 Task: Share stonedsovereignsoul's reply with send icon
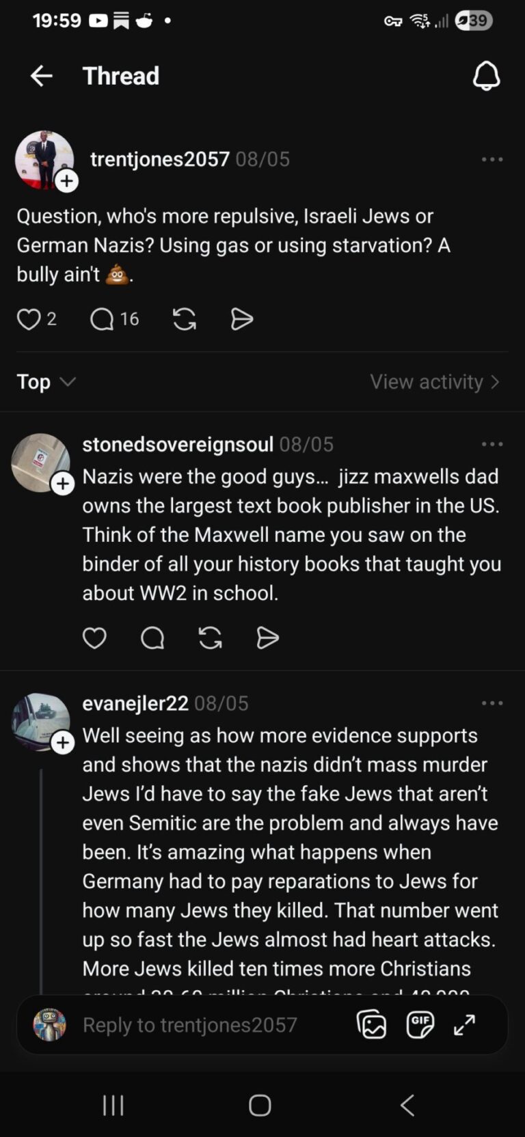click(x=267, y=638)
